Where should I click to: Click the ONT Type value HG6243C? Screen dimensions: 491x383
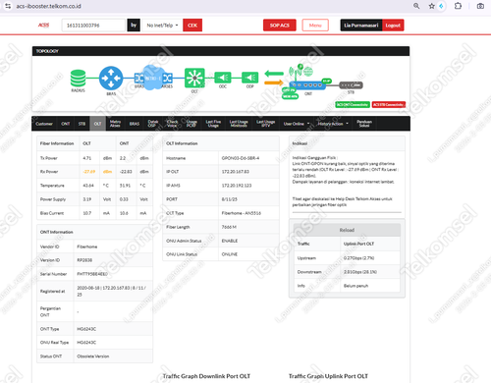[x=86, y=329]
